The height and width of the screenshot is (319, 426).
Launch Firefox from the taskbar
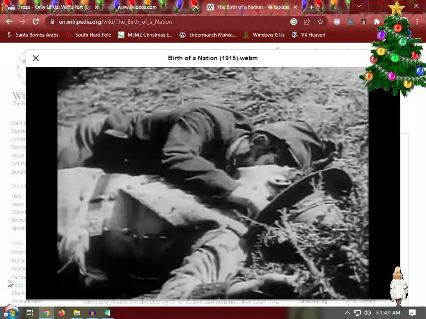[62, 313]
